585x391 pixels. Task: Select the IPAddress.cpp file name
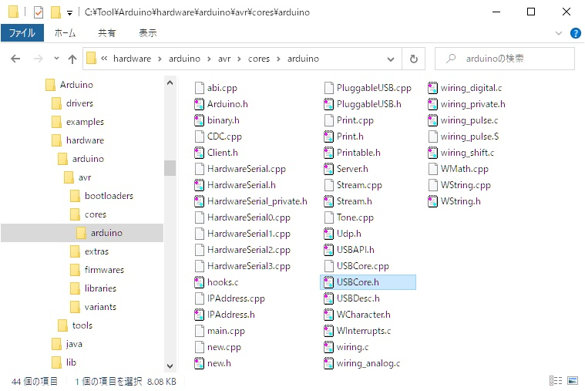[x=236, y=298]
